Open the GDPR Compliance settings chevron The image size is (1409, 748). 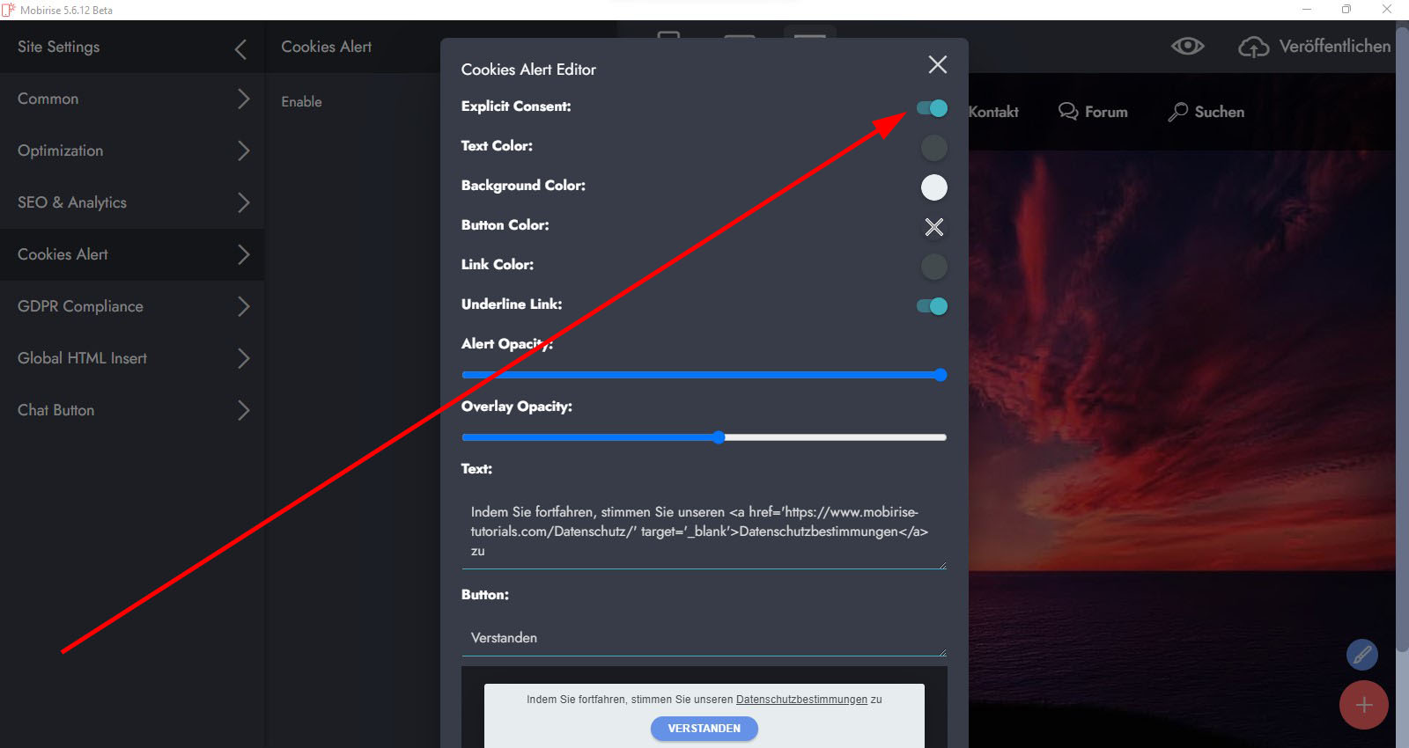click(243, 306)
